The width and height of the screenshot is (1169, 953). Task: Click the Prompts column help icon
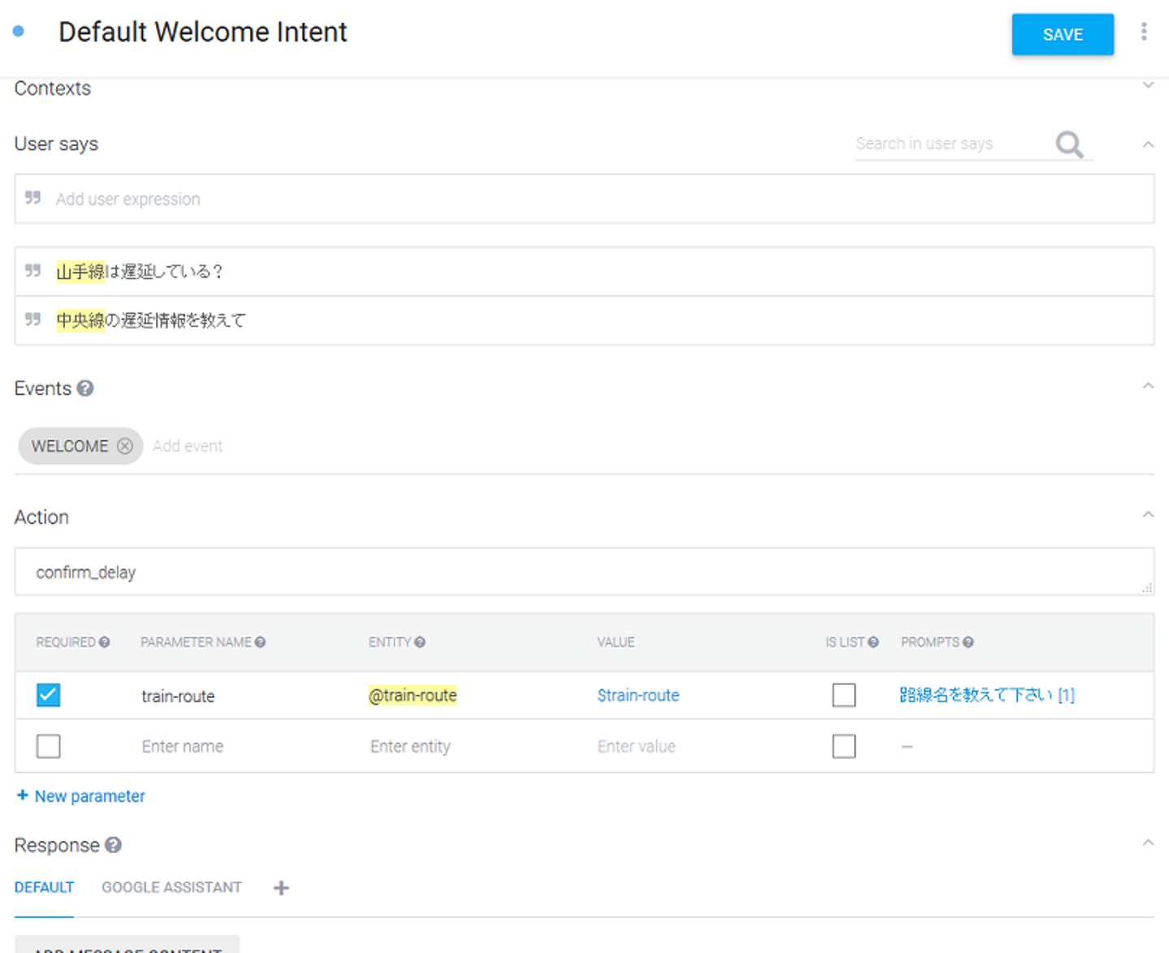(968, 642)
